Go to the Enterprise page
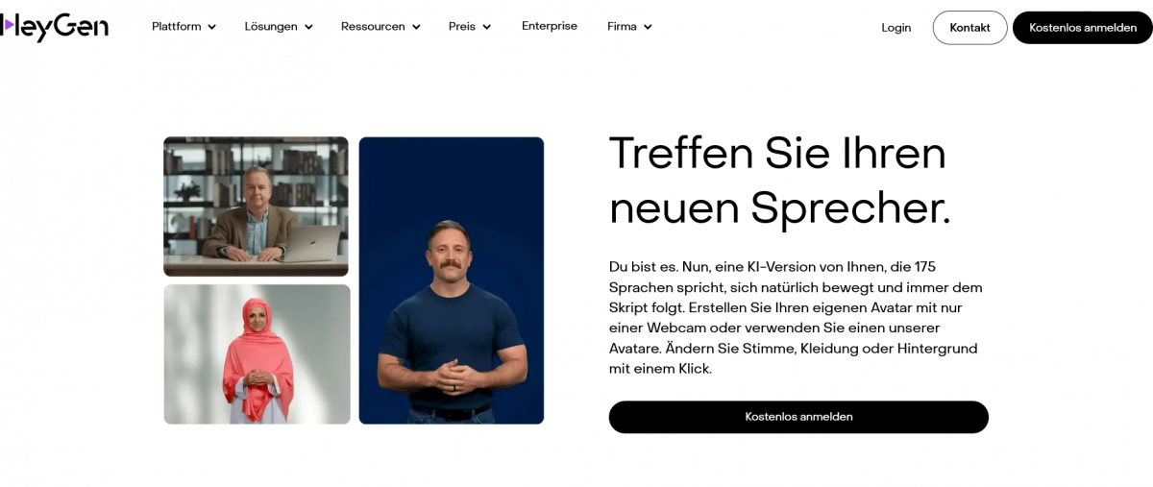Image resolution: width=1153 pixels, height=487 pixels. pyautogui.click(x=550, y=26)
